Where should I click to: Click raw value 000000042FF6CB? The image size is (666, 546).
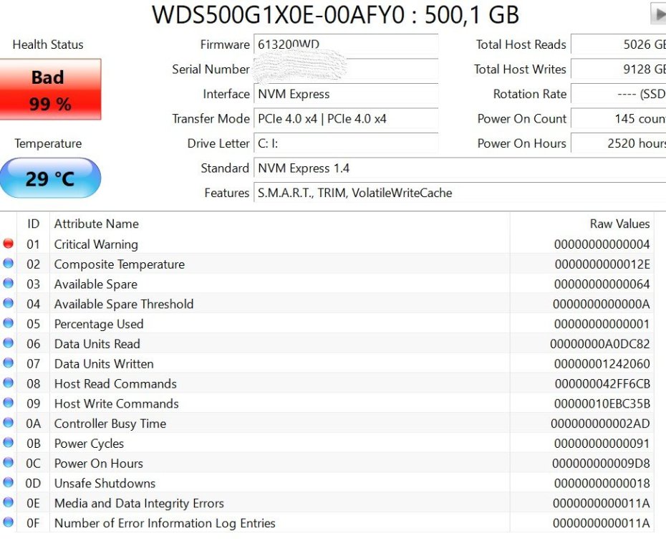click(x=602, y=383)
